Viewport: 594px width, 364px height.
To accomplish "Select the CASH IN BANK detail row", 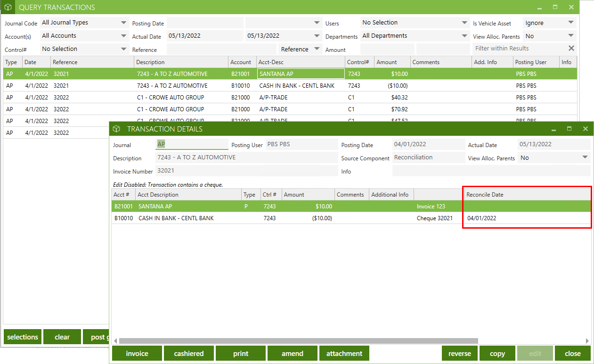I will 176,218.
